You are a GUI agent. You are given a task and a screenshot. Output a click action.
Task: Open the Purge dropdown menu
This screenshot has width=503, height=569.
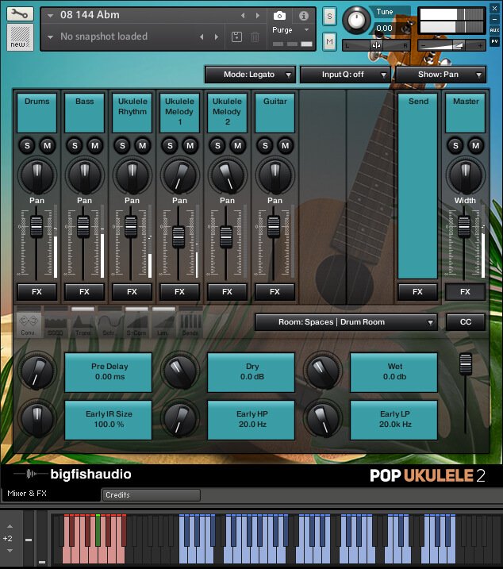pyautogui.click(x=290, y=30)
